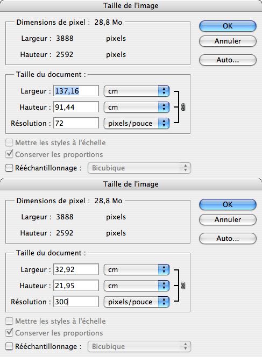This screenshot has width=262, height=357.
Task: Click the chain link icon in upper dialog
Action: point(183,107)
